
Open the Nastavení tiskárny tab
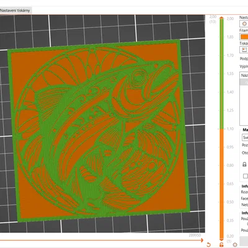(x=15, y=11)
